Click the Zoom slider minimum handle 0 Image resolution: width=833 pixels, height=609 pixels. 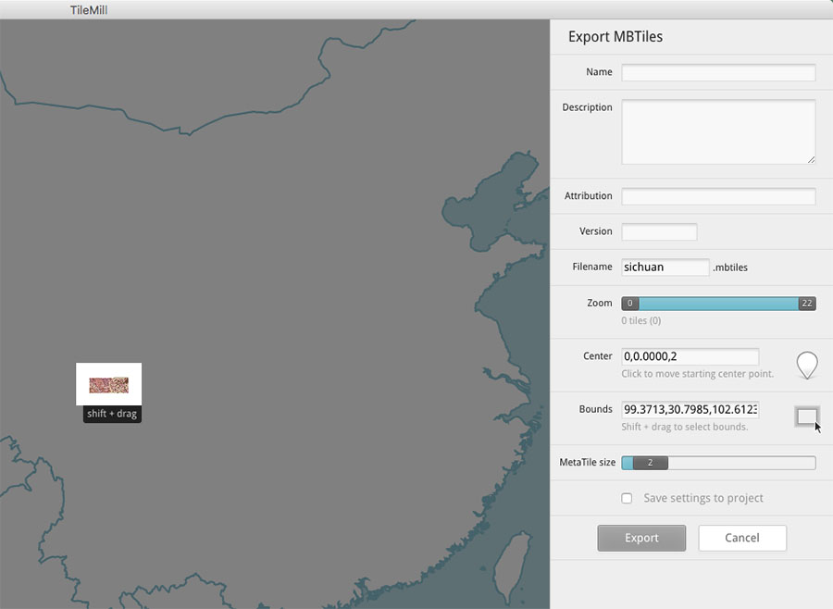pos(630,304)
